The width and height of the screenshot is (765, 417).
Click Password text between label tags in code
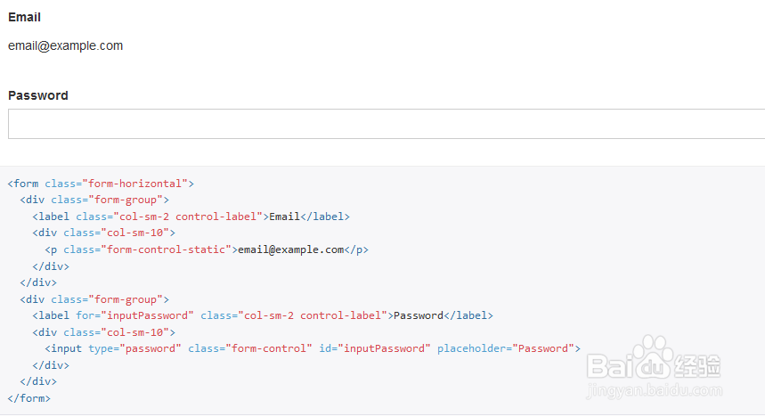418,315
